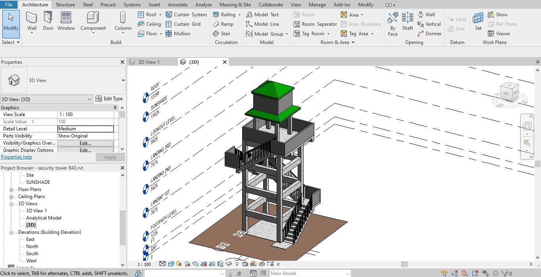The width and height of the screenshot is (541, 277).
Task: Switch to the Annotate ribbon tab
Action: 178,4
